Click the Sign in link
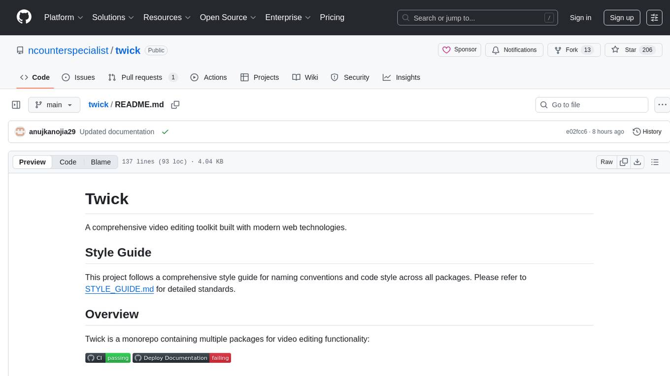 580,18
